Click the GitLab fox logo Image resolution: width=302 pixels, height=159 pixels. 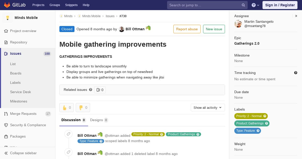click(7, 5)
